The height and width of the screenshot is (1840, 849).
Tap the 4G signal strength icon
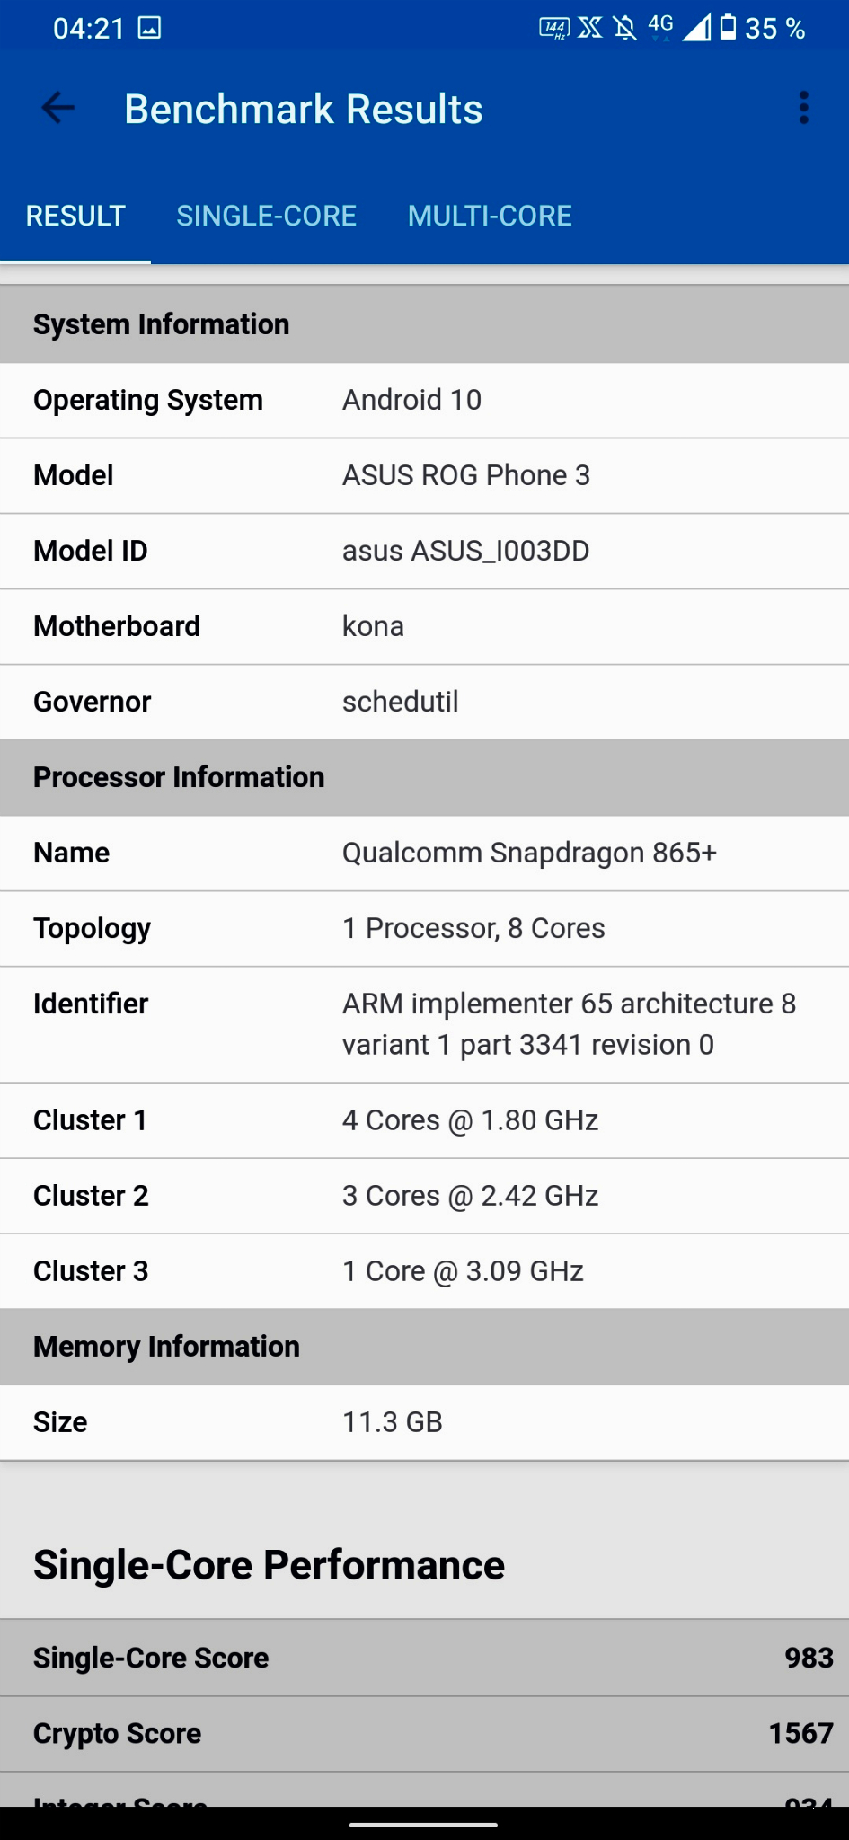[678, 28]
